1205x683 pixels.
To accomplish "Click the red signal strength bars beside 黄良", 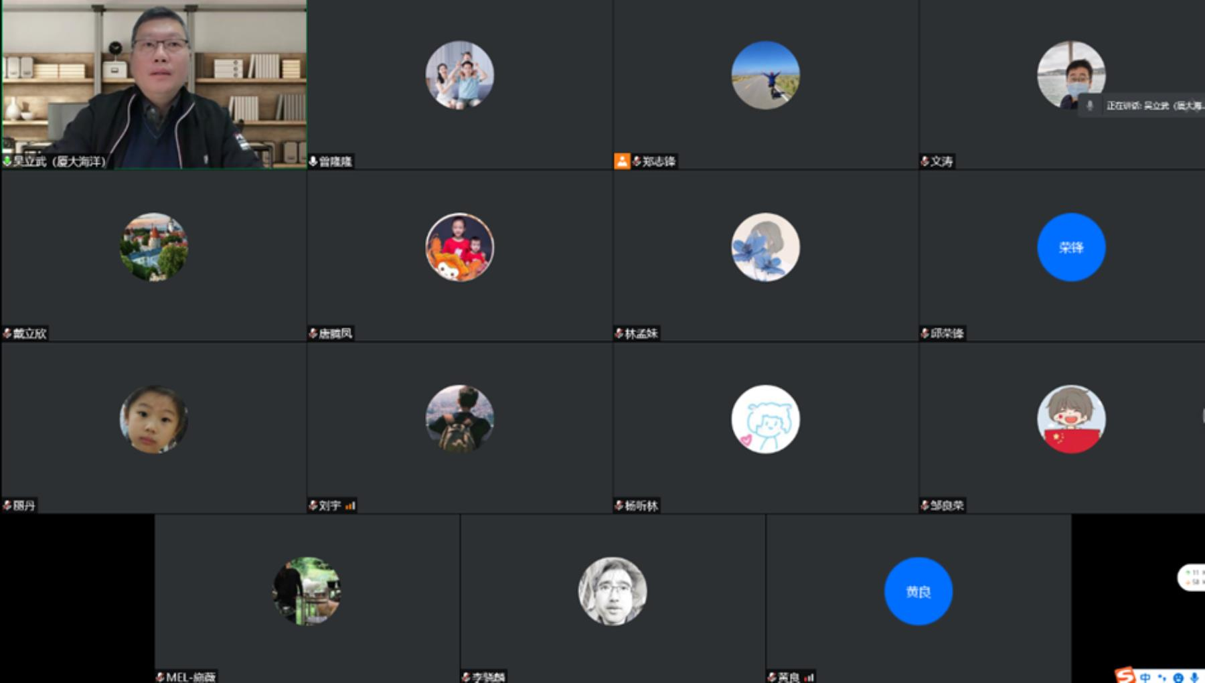I will pos(809,677).
